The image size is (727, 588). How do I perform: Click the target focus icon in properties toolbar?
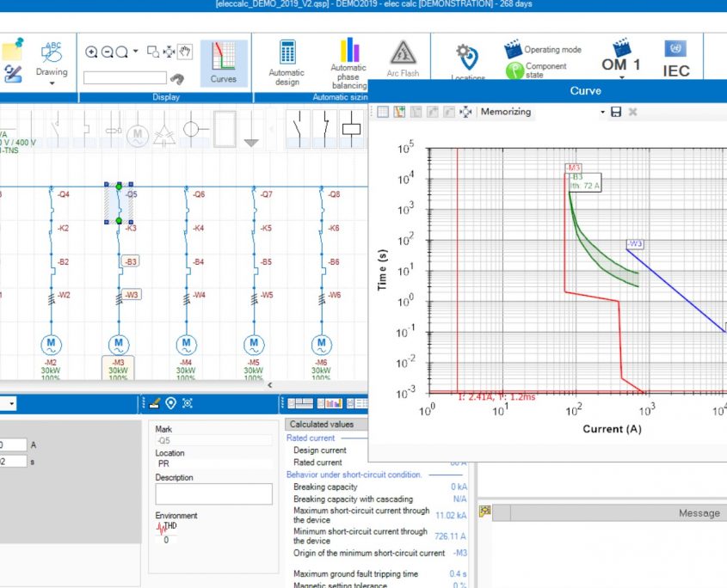pos(188,403)
